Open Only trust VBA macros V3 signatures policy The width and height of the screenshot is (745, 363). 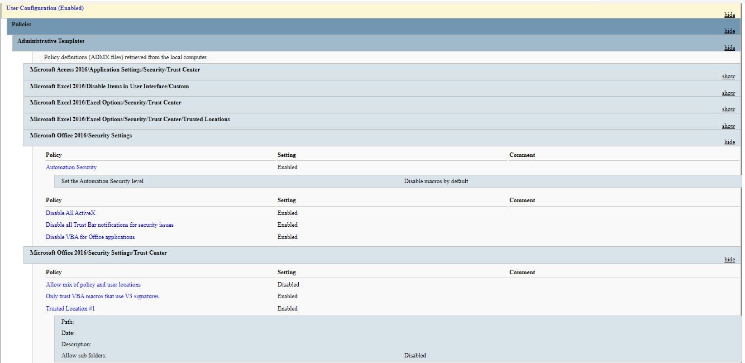(102, 297)
